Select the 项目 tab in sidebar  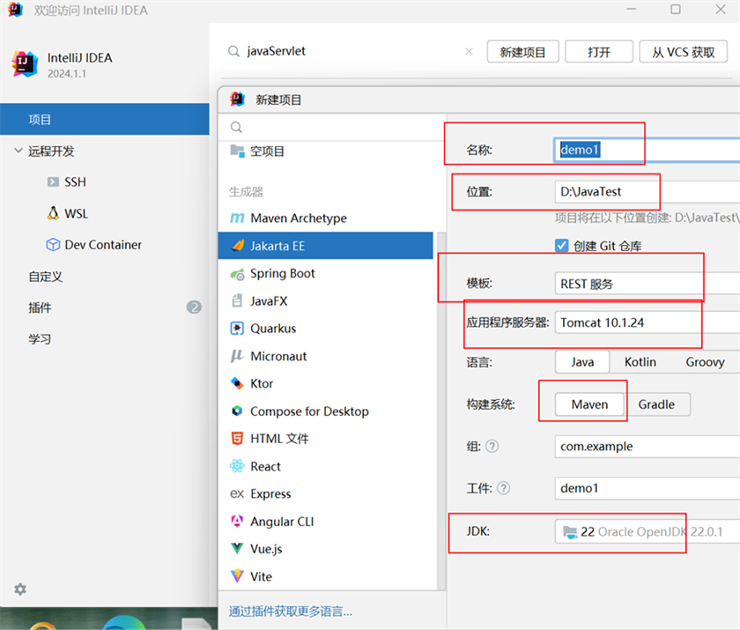(105, 120)
